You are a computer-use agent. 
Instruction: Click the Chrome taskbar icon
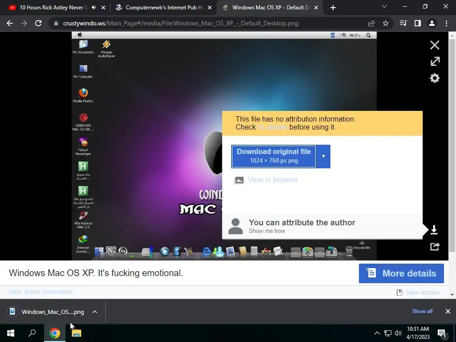(55, 333)
